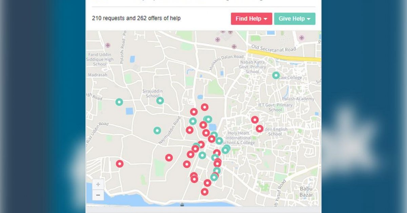Click the topmost red marker near Hussaini Dalan Road
This screenshot has height=213, width=407.
(204, 106)
